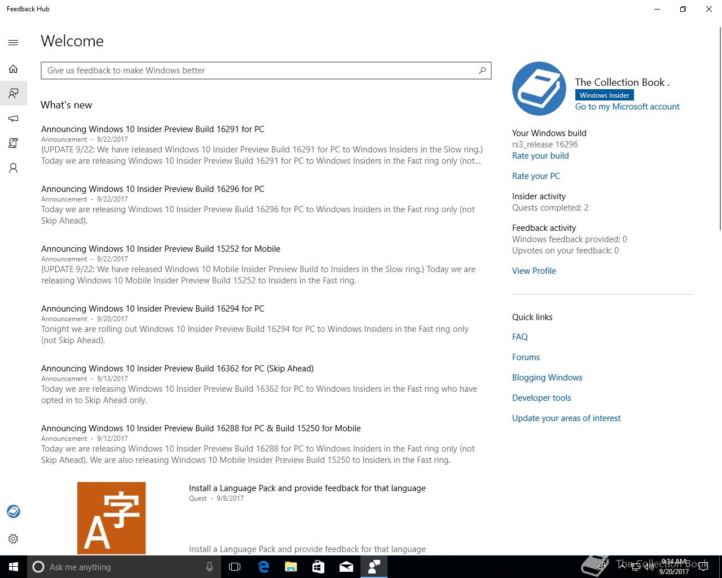Click the orange Language Pack quest image
This screenshot has height=578, width=722.
pyautogui.click(x=111, y=518)
